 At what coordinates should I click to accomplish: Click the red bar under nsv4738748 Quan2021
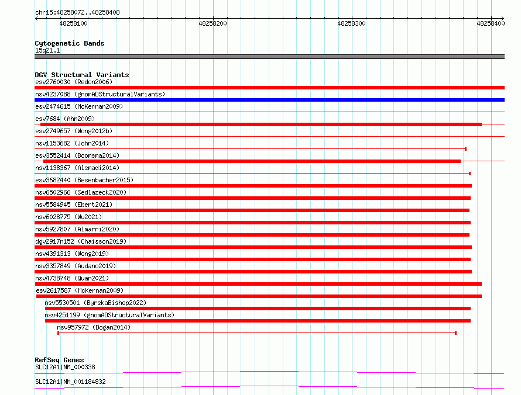click(258, 284)
